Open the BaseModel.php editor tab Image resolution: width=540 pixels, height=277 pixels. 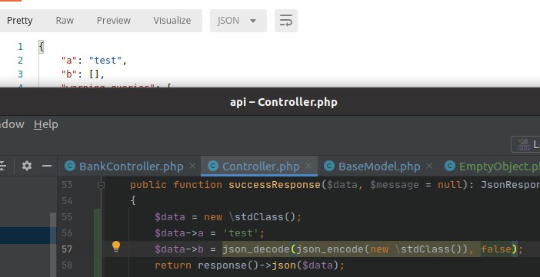[379, 167]
